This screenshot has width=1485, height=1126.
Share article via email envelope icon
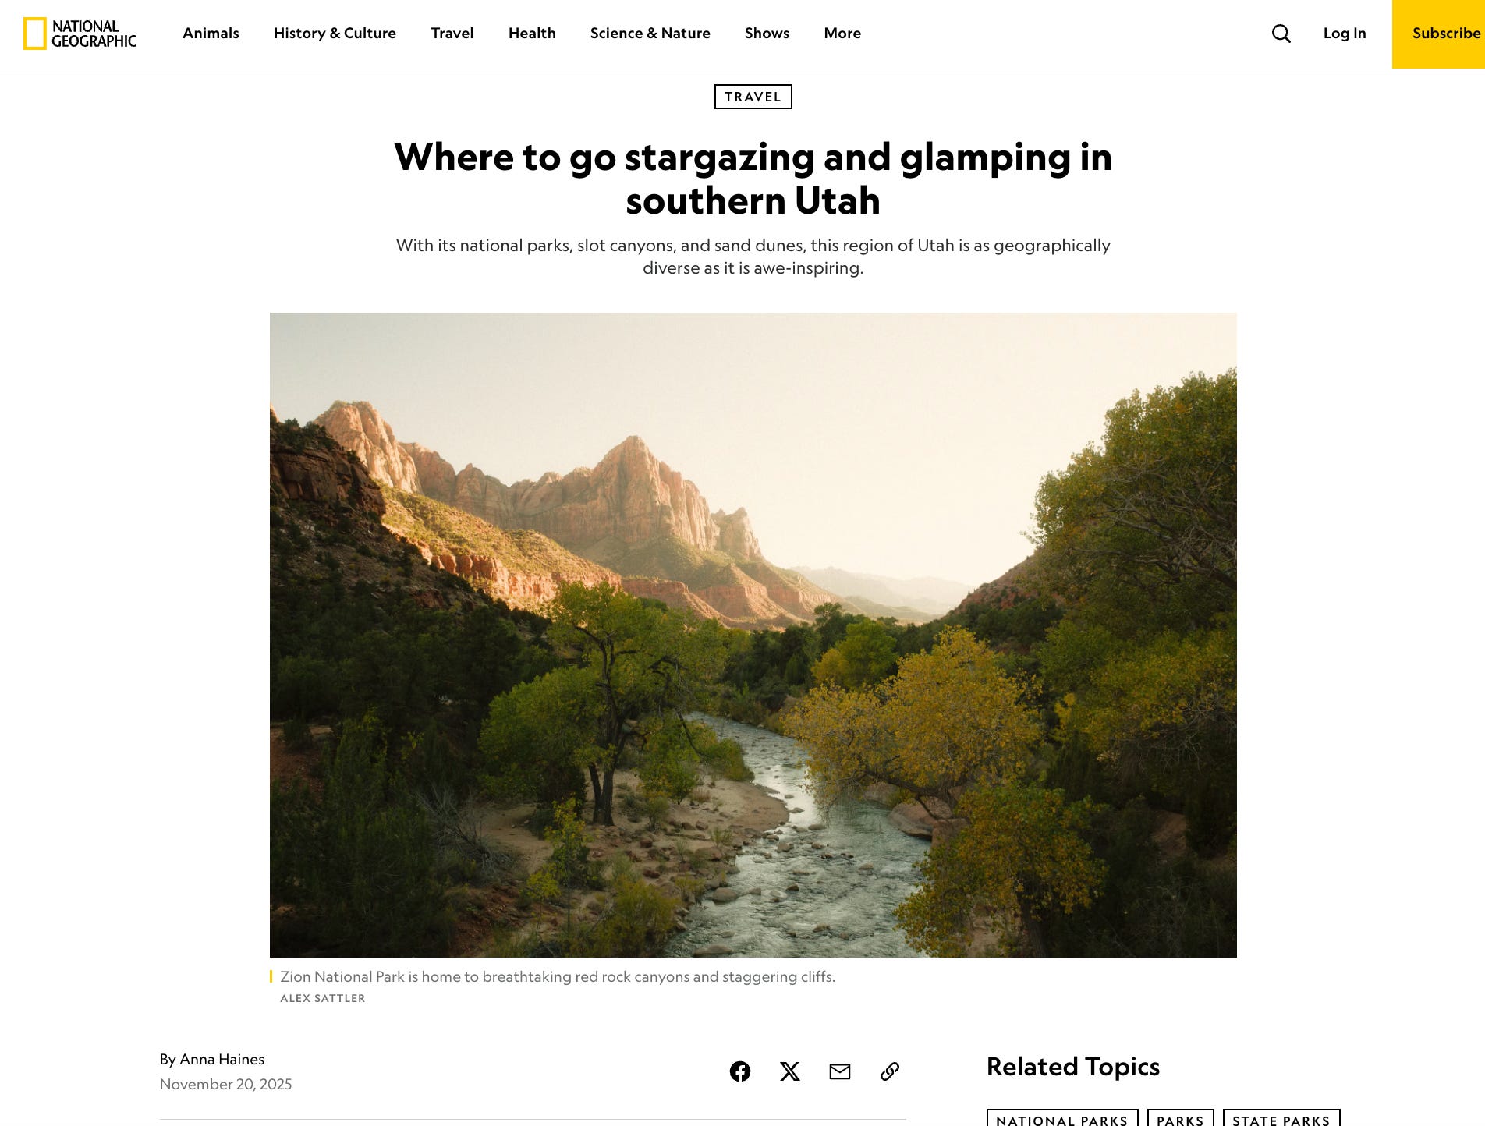coord(840,1071)
